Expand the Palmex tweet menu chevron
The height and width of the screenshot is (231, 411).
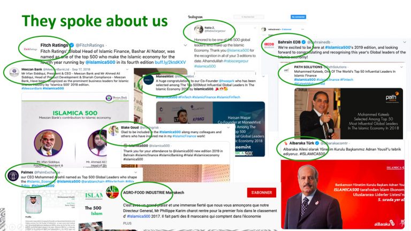coord(135,172)
